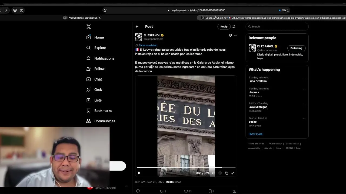Toggle the video picture-in-picture icon
Viewport: 346px width, 194px height.
(x=227, y=173)
